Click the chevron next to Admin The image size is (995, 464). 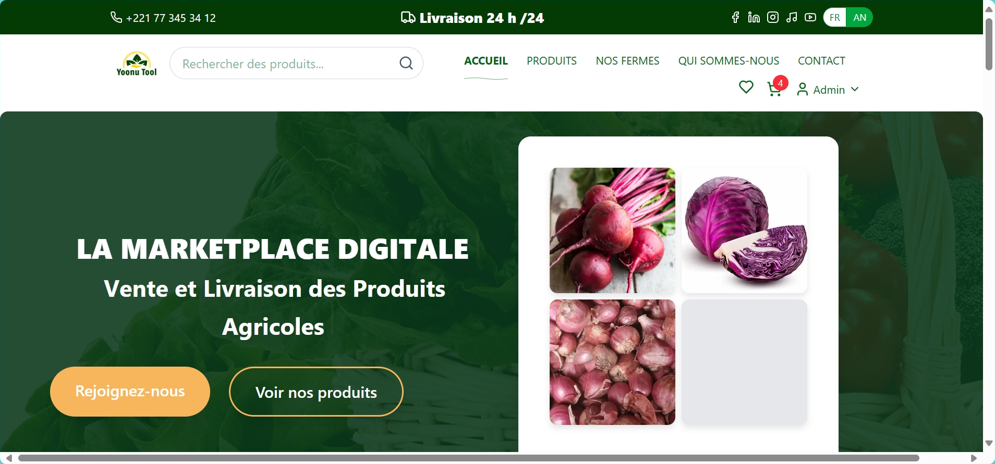[855, 90]
